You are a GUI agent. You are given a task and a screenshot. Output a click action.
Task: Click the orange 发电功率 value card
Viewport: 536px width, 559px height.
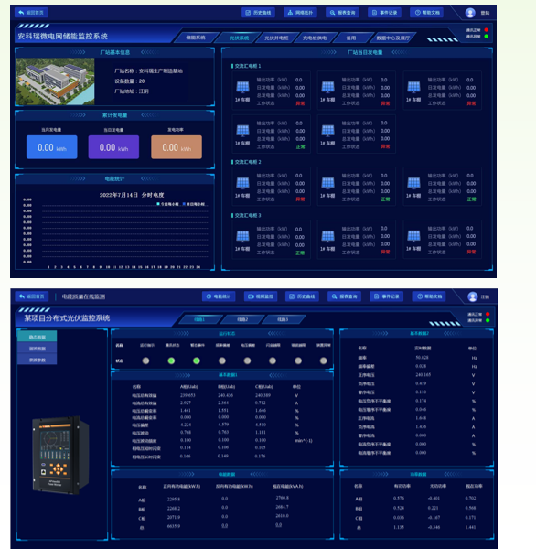177,147
